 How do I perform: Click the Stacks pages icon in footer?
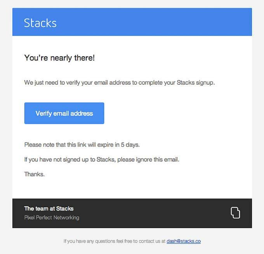click(x=235, y=213)
